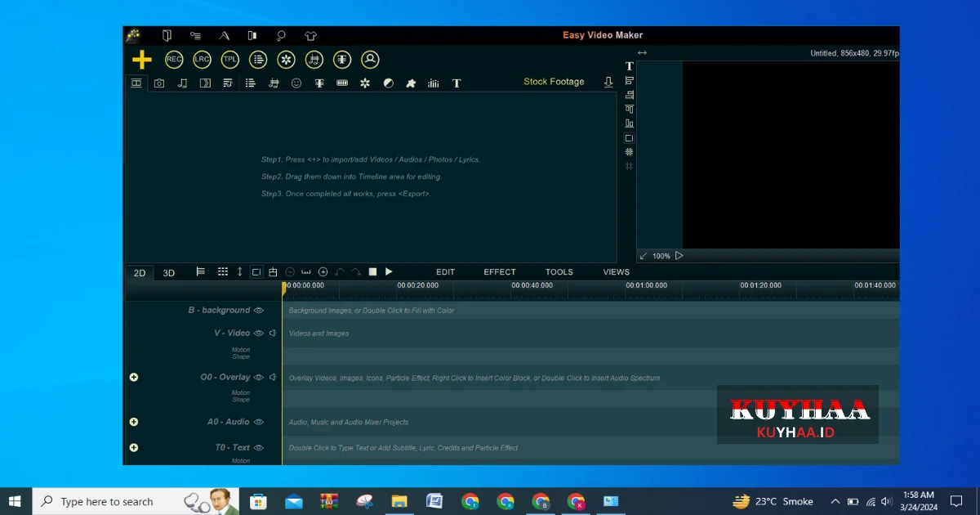
Task: Click the split panel icon in top bar
Action: coord(252,36)
